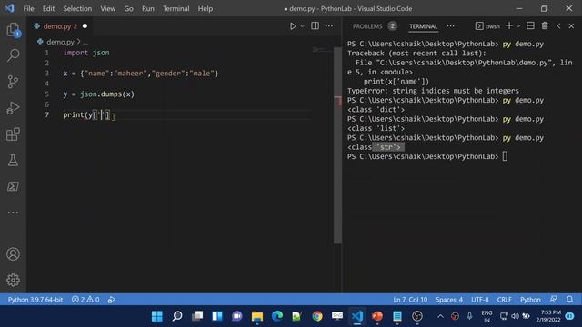Open panel views overflow ellipsis
This screenshot has width=582, height=327.
(x=450, y=26)
